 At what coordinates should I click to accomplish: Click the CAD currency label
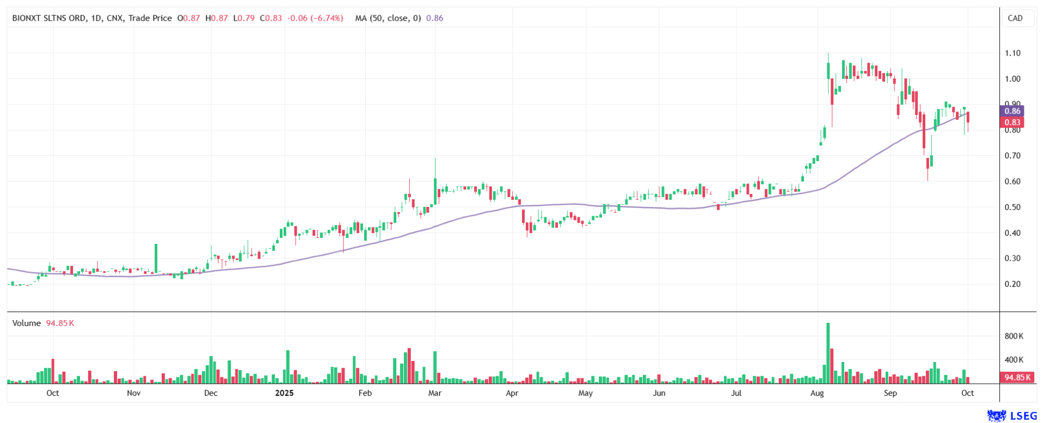click(1015, 18)
